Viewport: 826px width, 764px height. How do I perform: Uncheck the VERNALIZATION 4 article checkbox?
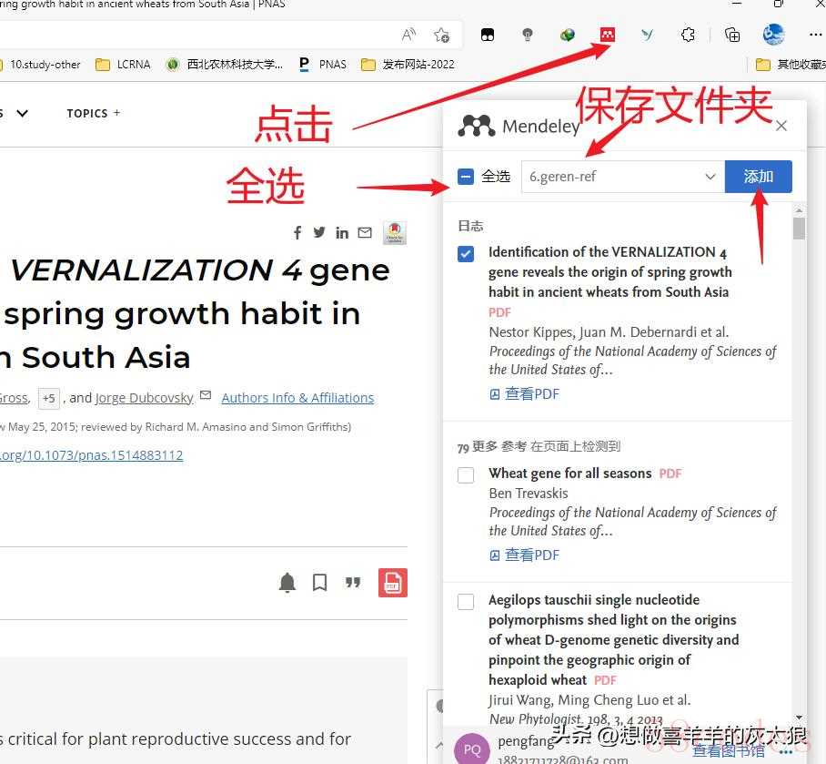[x=466, y=254]
